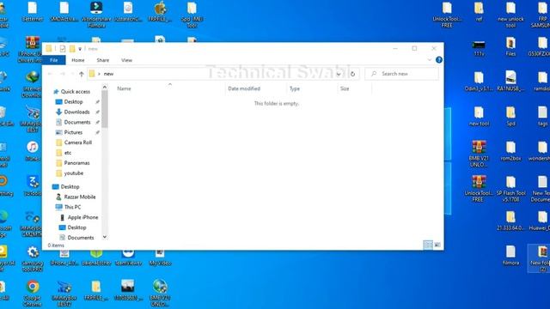Select the balenaEtcher desktop icon
The height and width of the screenshot is (309, 550).
click(x=96, y=258)
